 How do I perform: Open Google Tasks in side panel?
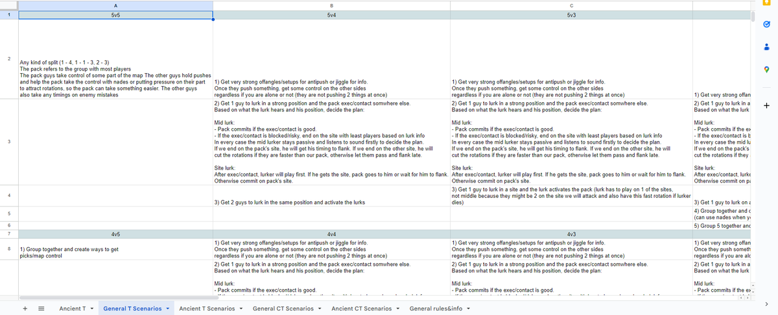pyautogui.click(x=766, y=25)
